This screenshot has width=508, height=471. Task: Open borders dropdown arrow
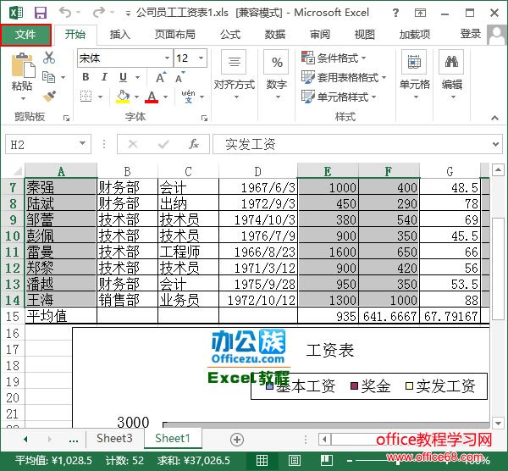point(100,97)
